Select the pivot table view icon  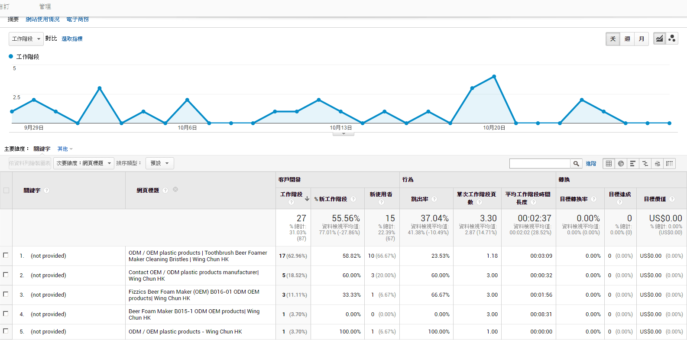click(x=669, y=164)
